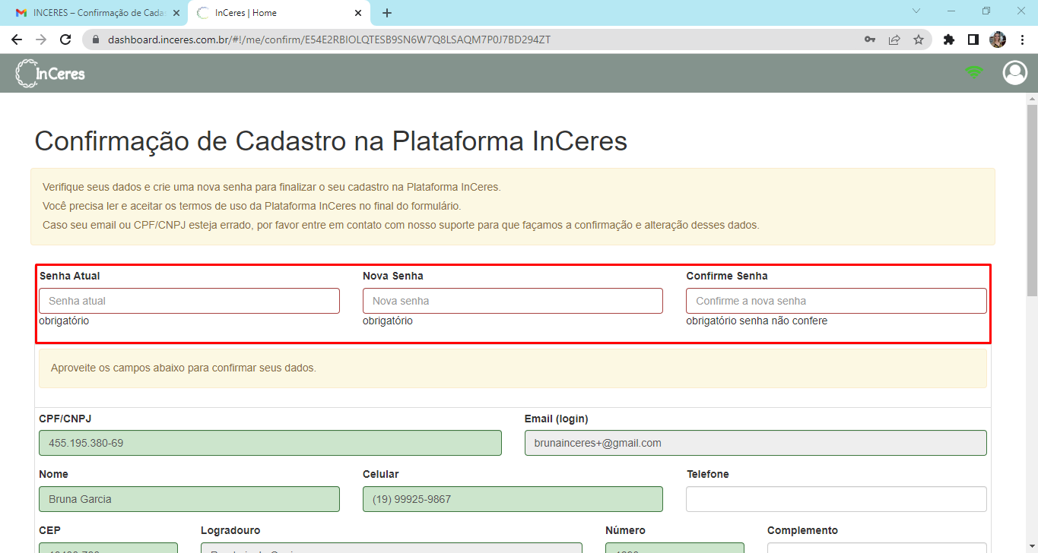This screenshot has height=553, width=1038.
Task: View site info via padlock icon
Action: pyautogui.click(x=95, y=39)
